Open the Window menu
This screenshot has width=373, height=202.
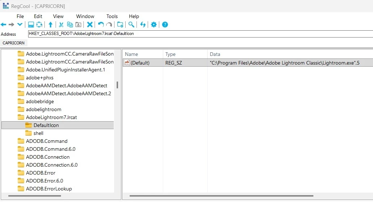[85, 16]
